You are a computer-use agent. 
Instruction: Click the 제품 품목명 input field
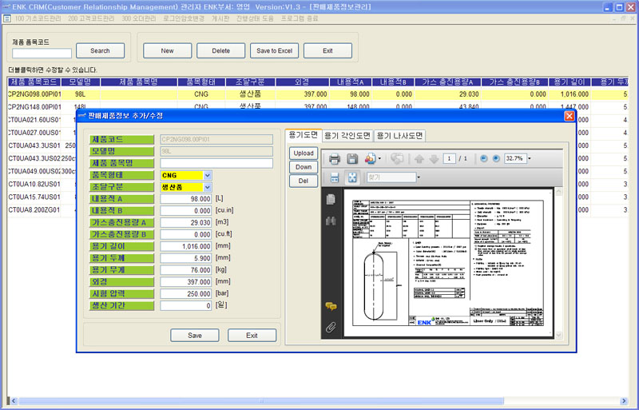coord(216,164)
